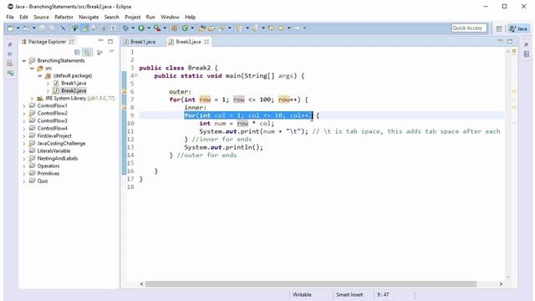Image resolution: width=535 pixels, height=301 pixels.
Task: Expand Break1.java in Package Explorer
Action: [48, 84]
